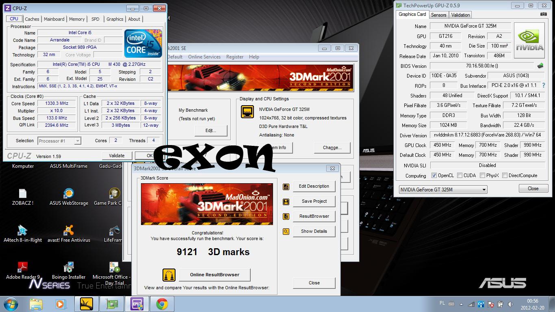Image resolution: width=555 pixels, height=312 pixels.
Task: Click Close in the 3DMark score dialog
Action: pos(314,283)
